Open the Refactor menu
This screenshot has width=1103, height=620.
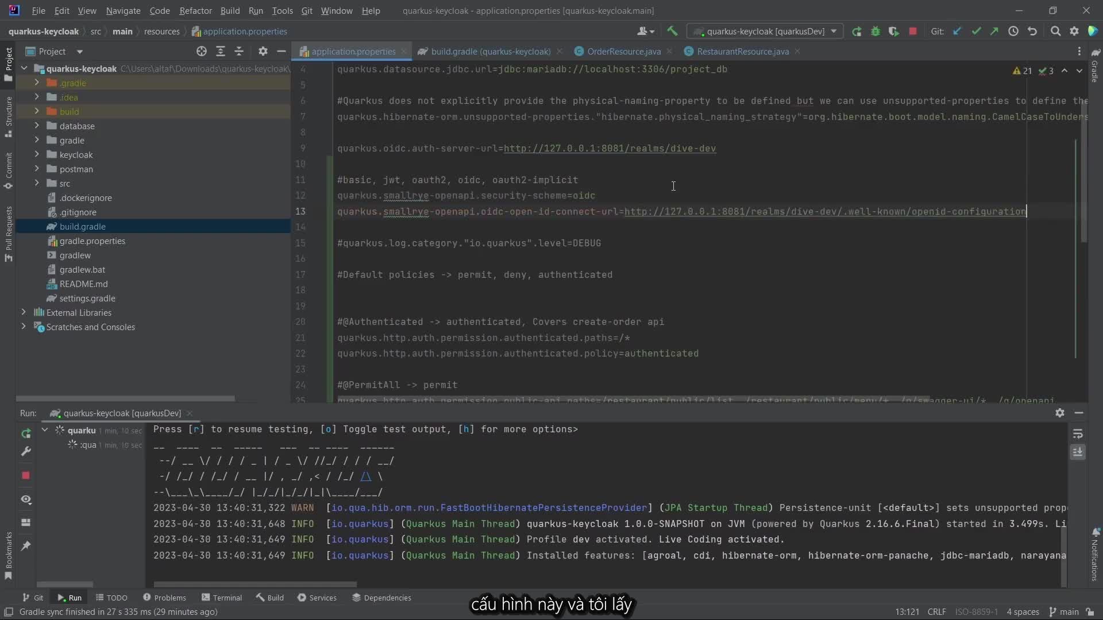pyautogui.click(x=195, y=10)
